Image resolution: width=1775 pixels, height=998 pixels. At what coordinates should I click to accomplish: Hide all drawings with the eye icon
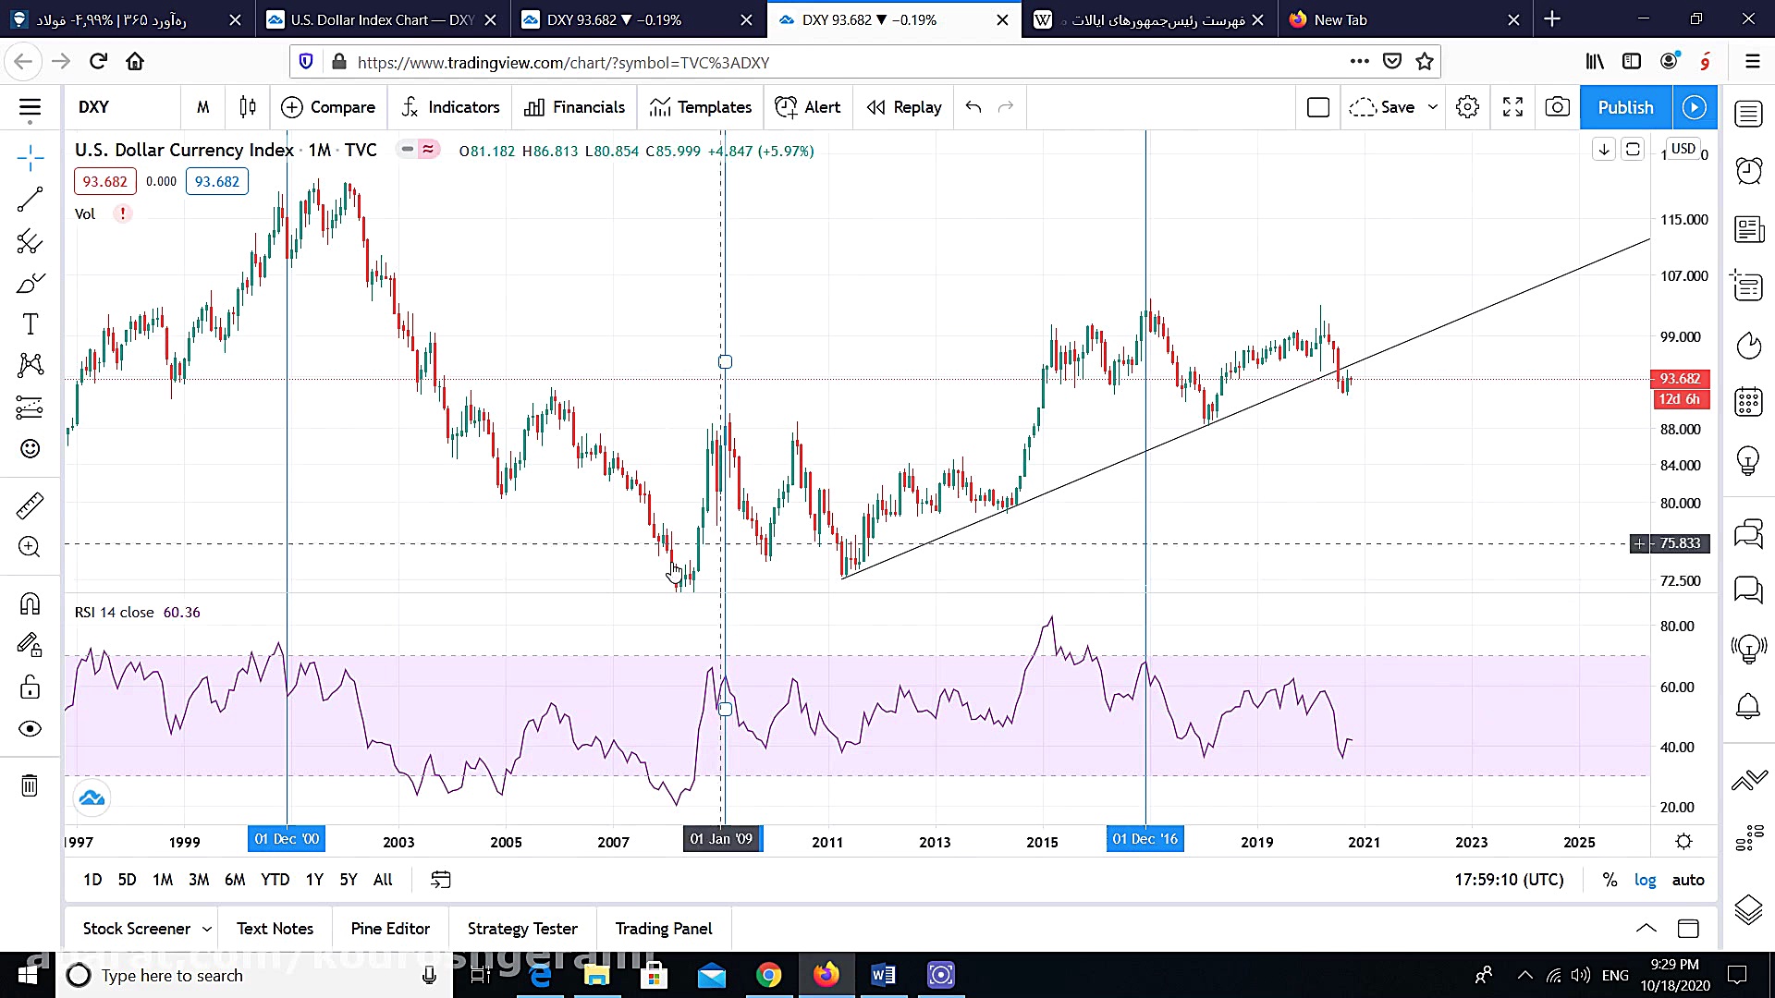point(30,729)
